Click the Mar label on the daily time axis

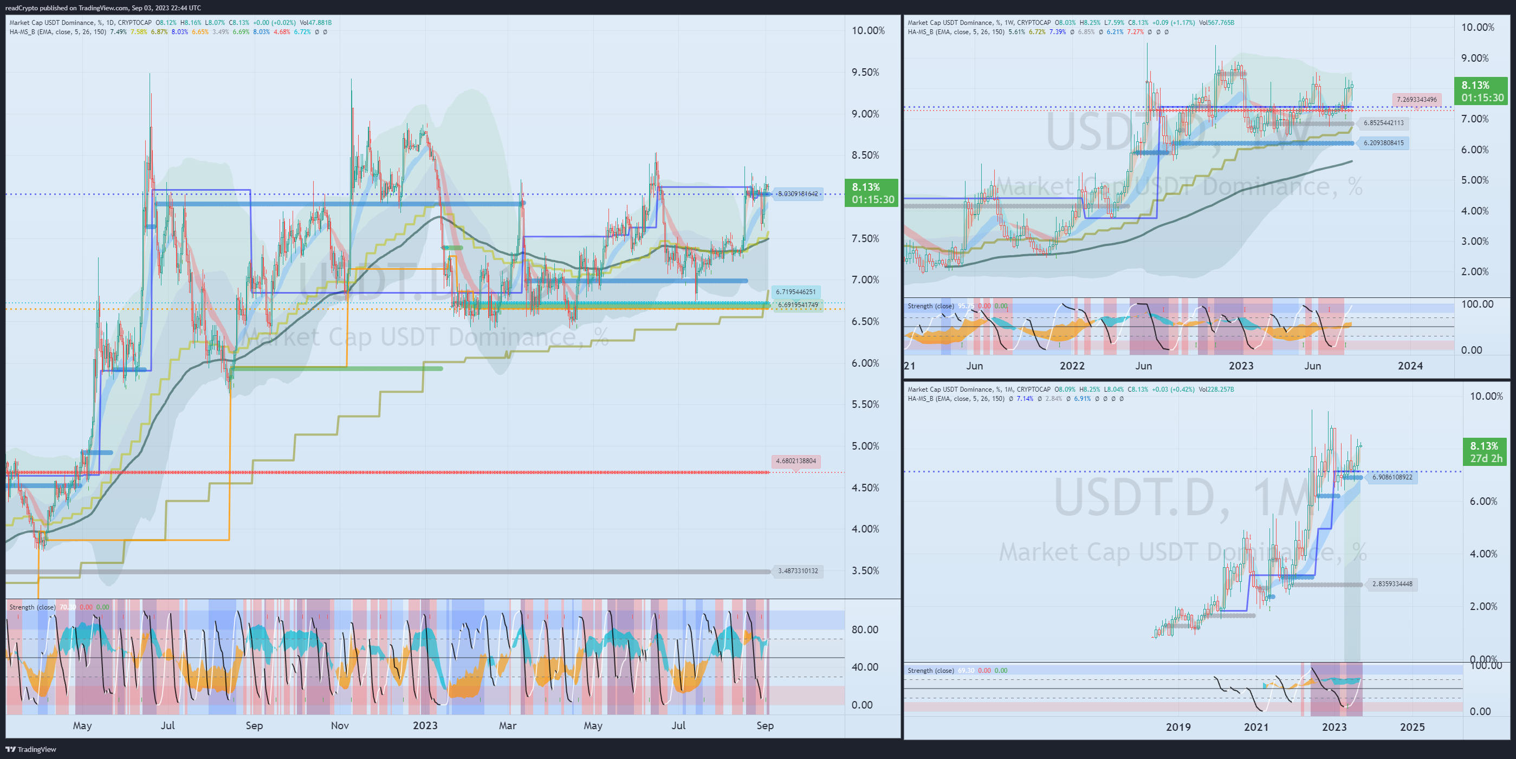point(508,725)
